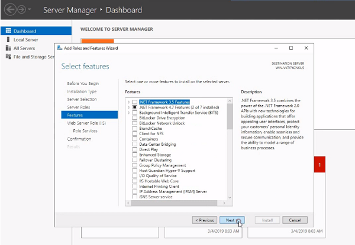The image size is (355, 245).
Task: Check IP Address Management (IPAM) Server checkbox
Action: [135, 191]
